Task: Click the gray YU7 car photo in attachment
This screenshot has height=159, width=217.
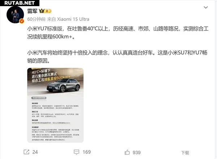Action: (63, 85)
